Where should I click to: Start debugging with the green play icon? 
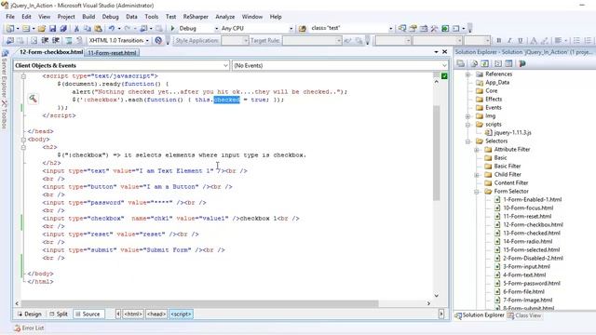click(x=172, y=28)
